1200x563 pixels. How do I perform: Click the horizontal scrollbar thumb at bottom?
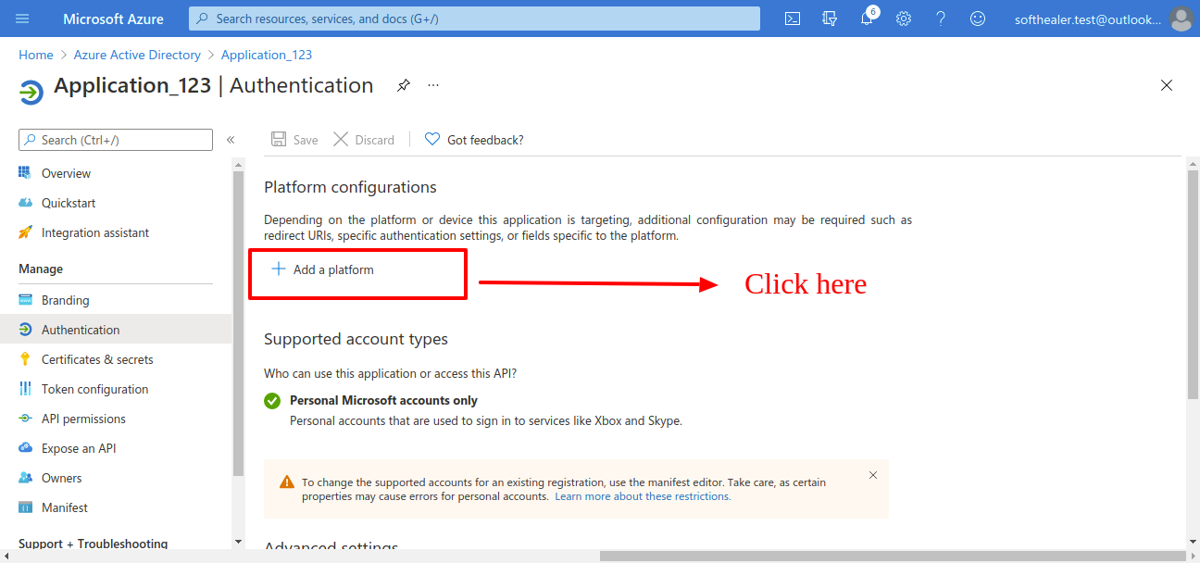[891, 556]
